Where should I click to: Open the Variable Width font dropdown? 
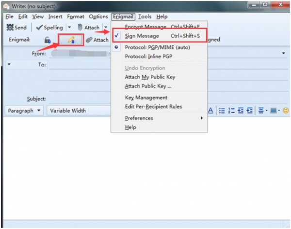tap(79, 111)
